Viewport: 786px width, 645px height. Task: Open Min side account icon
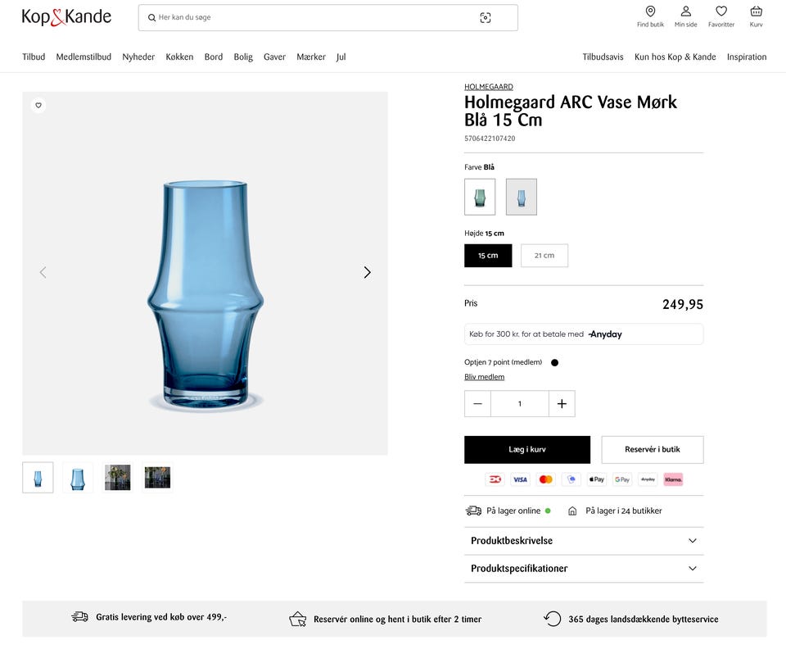[685, 11]
